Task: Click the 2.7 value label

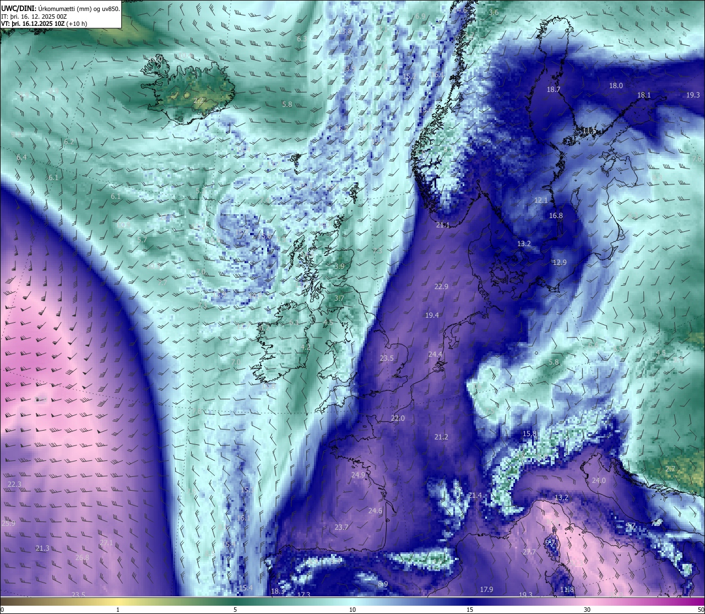Action: click(x=670, y=469)
